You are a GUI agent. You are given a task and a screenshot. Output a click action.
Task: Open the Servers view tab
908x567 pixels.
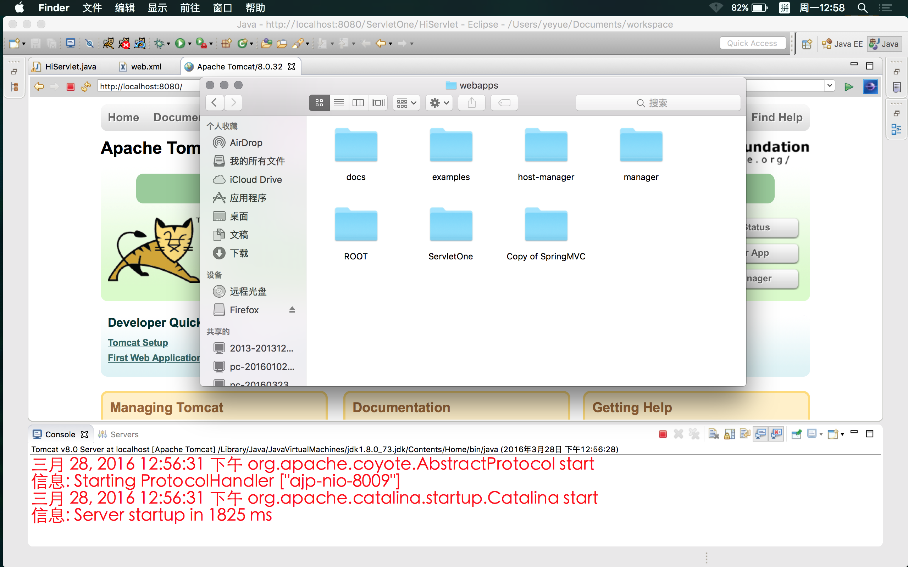point(118,434)
